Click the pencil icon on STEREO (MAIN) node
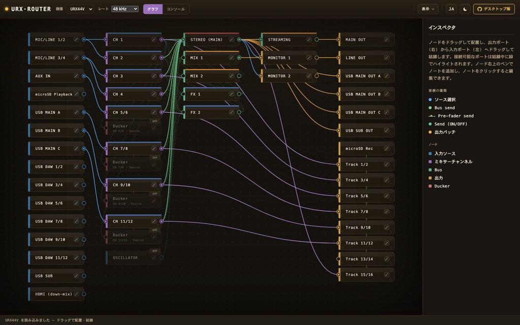 (232, 40)
